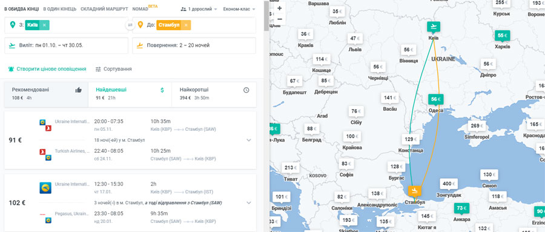Click the orange destination location pin icon

pyautogui.click(x=140, y=25)
